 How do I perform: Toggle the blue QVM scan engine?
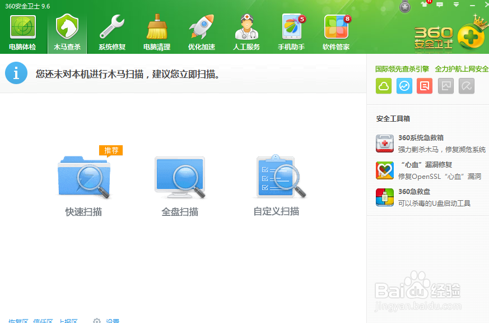(x=404, y=86)
